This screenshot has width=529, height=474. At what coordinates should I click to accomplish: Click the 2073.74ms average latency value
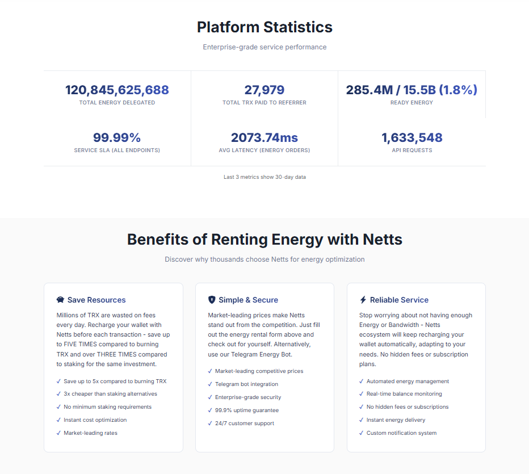coord(264,137)
